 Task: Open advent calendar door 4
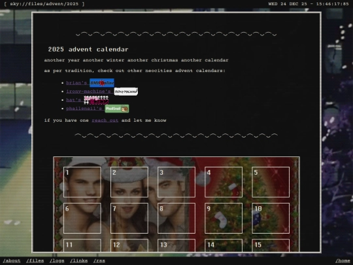click(224, 182)
